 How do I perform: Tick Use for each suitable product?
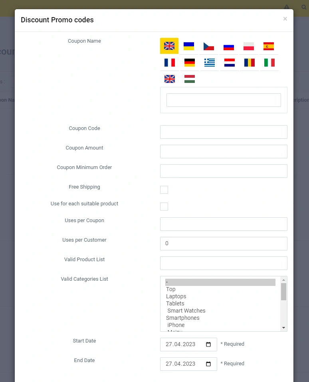[164, 207]
